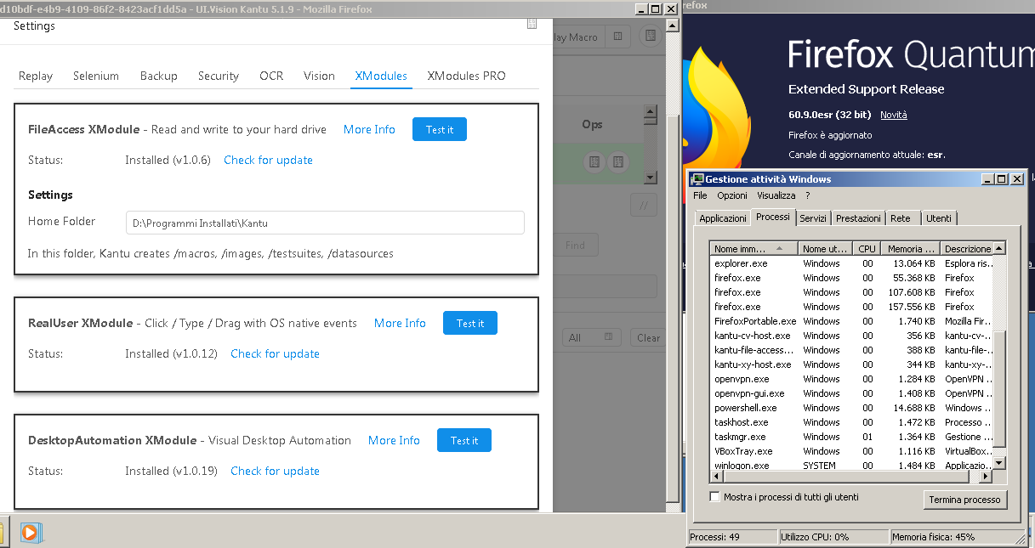1035x548 pixels.
Task: Select the XModules tab
Action: pyautogui.click(x=381, y=76)
